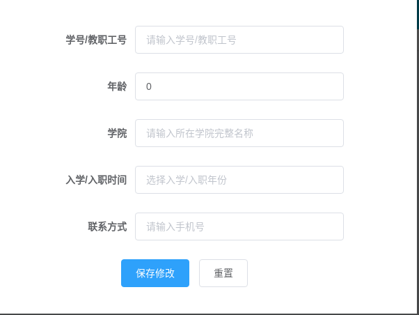The image size is (419, 315).
Task: Click the 学院 label
Action: tap(117, 133)
